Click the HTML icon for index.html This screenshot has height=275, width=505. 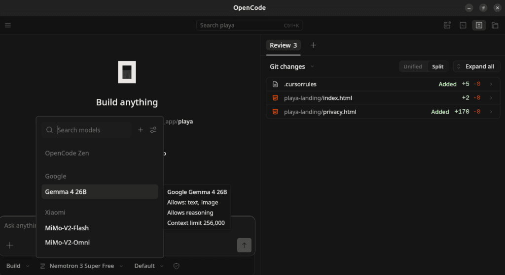(275, 98)
